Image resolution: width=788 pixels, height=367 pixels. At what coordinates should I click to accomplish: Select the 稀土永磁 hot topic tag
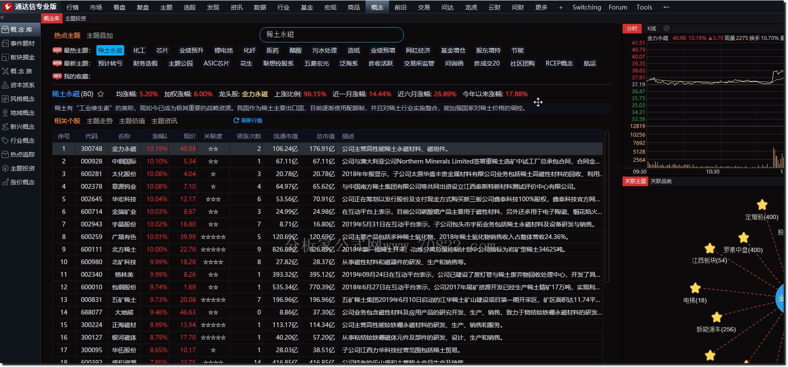pos(110,50)
